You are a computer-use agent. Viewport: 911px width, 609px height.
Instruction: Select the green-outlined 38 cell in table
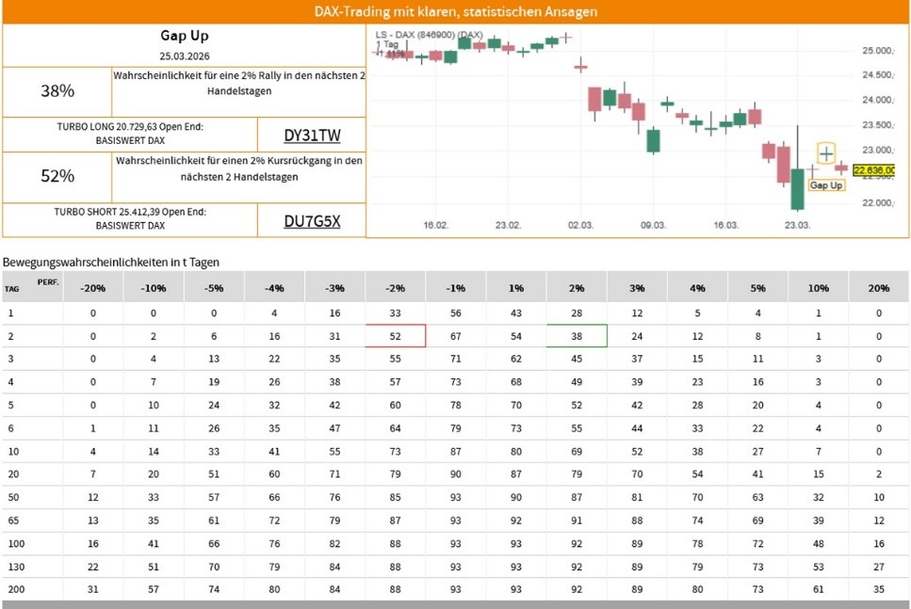pyautogui.click(x=577, y=336)
